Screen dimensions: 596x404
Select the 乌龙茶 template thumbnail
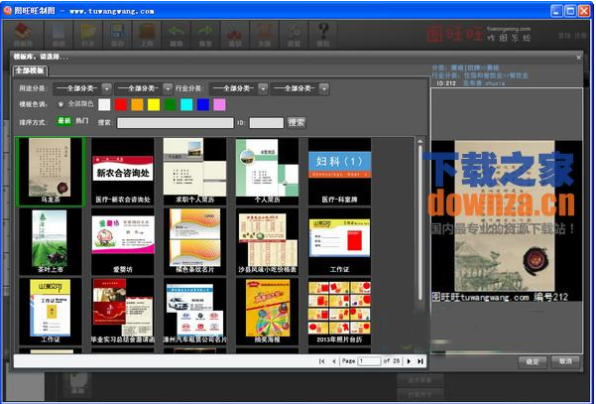51,172
